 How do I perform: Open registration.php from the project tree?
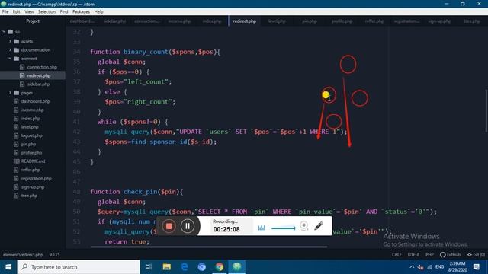coord(36,178)
